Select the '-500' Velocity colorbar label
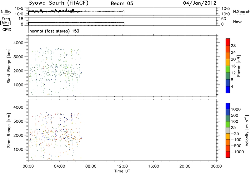The image size is (250, 173). 236,146
